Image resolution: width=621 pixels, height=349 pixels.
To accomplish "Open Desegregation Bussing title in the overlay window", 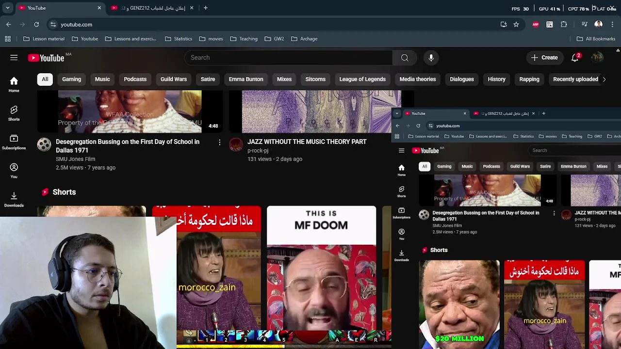I will [486, 216].
